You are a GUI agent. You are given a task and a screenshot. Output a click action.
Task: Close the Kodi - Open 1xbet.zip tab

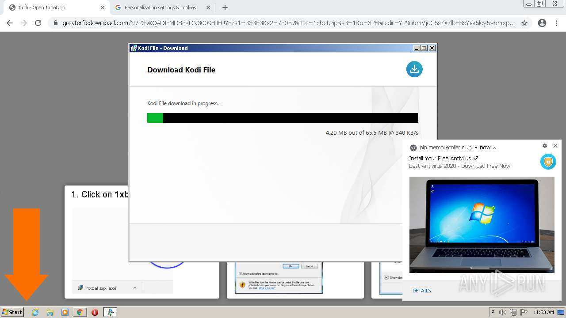pos(103,8)
